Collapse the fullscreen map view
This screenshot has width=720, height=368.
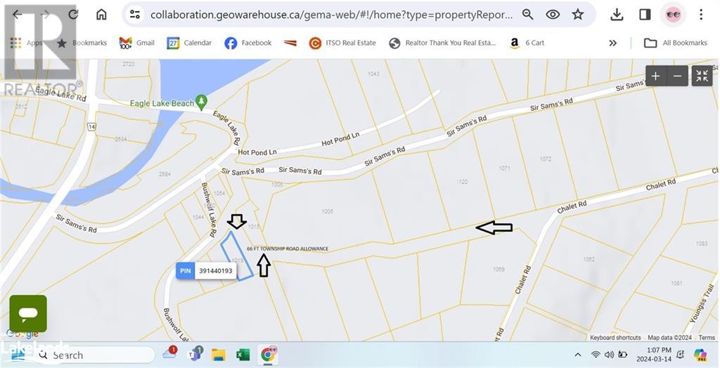tap(702, 77)
